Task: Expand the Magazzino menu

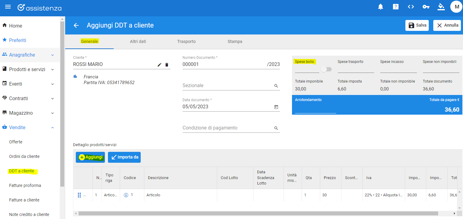Action: [30, 113]
